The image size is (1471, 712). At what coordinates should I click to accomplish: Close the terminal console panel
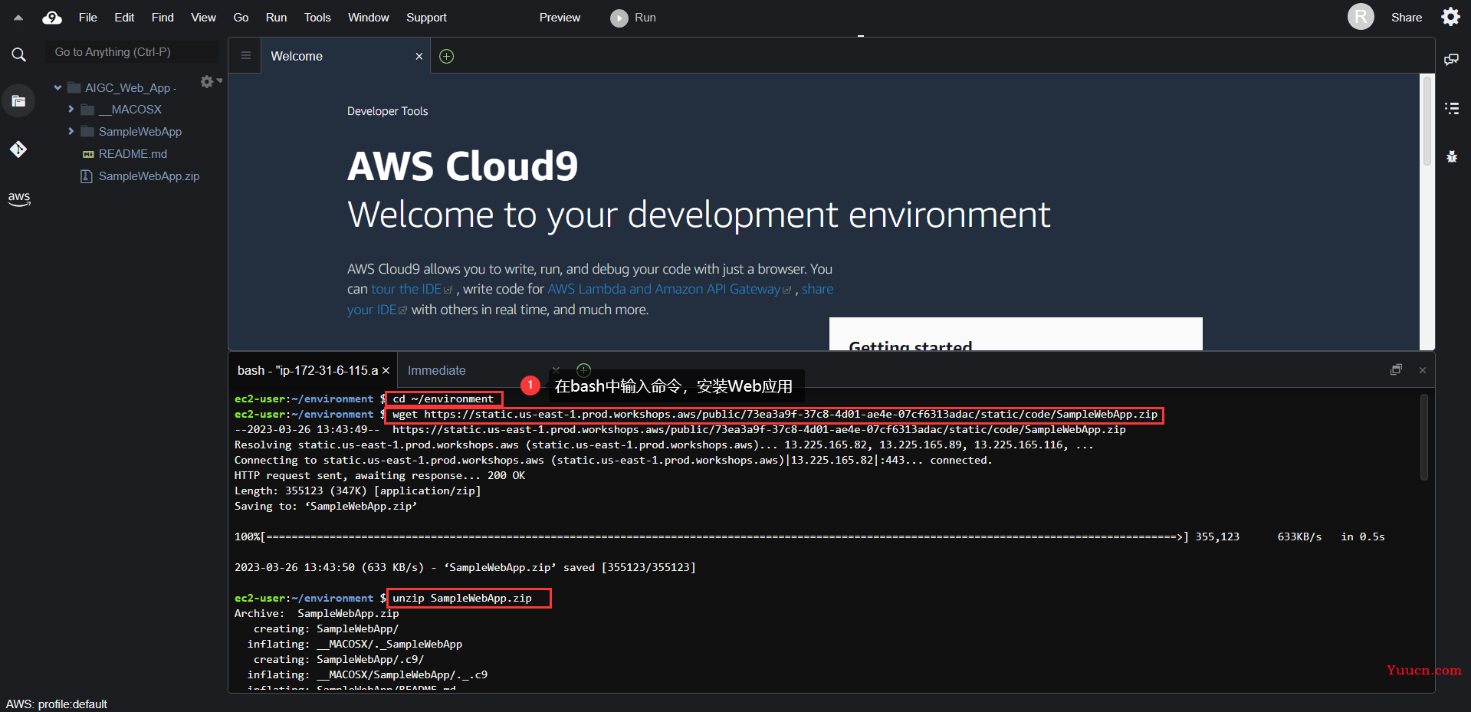pos(1423,370)
